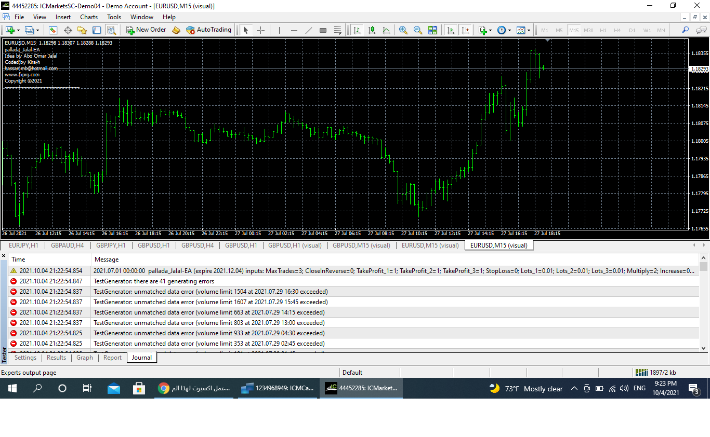Open the Charts menu
710x437 pixels.
coord(89,17)
